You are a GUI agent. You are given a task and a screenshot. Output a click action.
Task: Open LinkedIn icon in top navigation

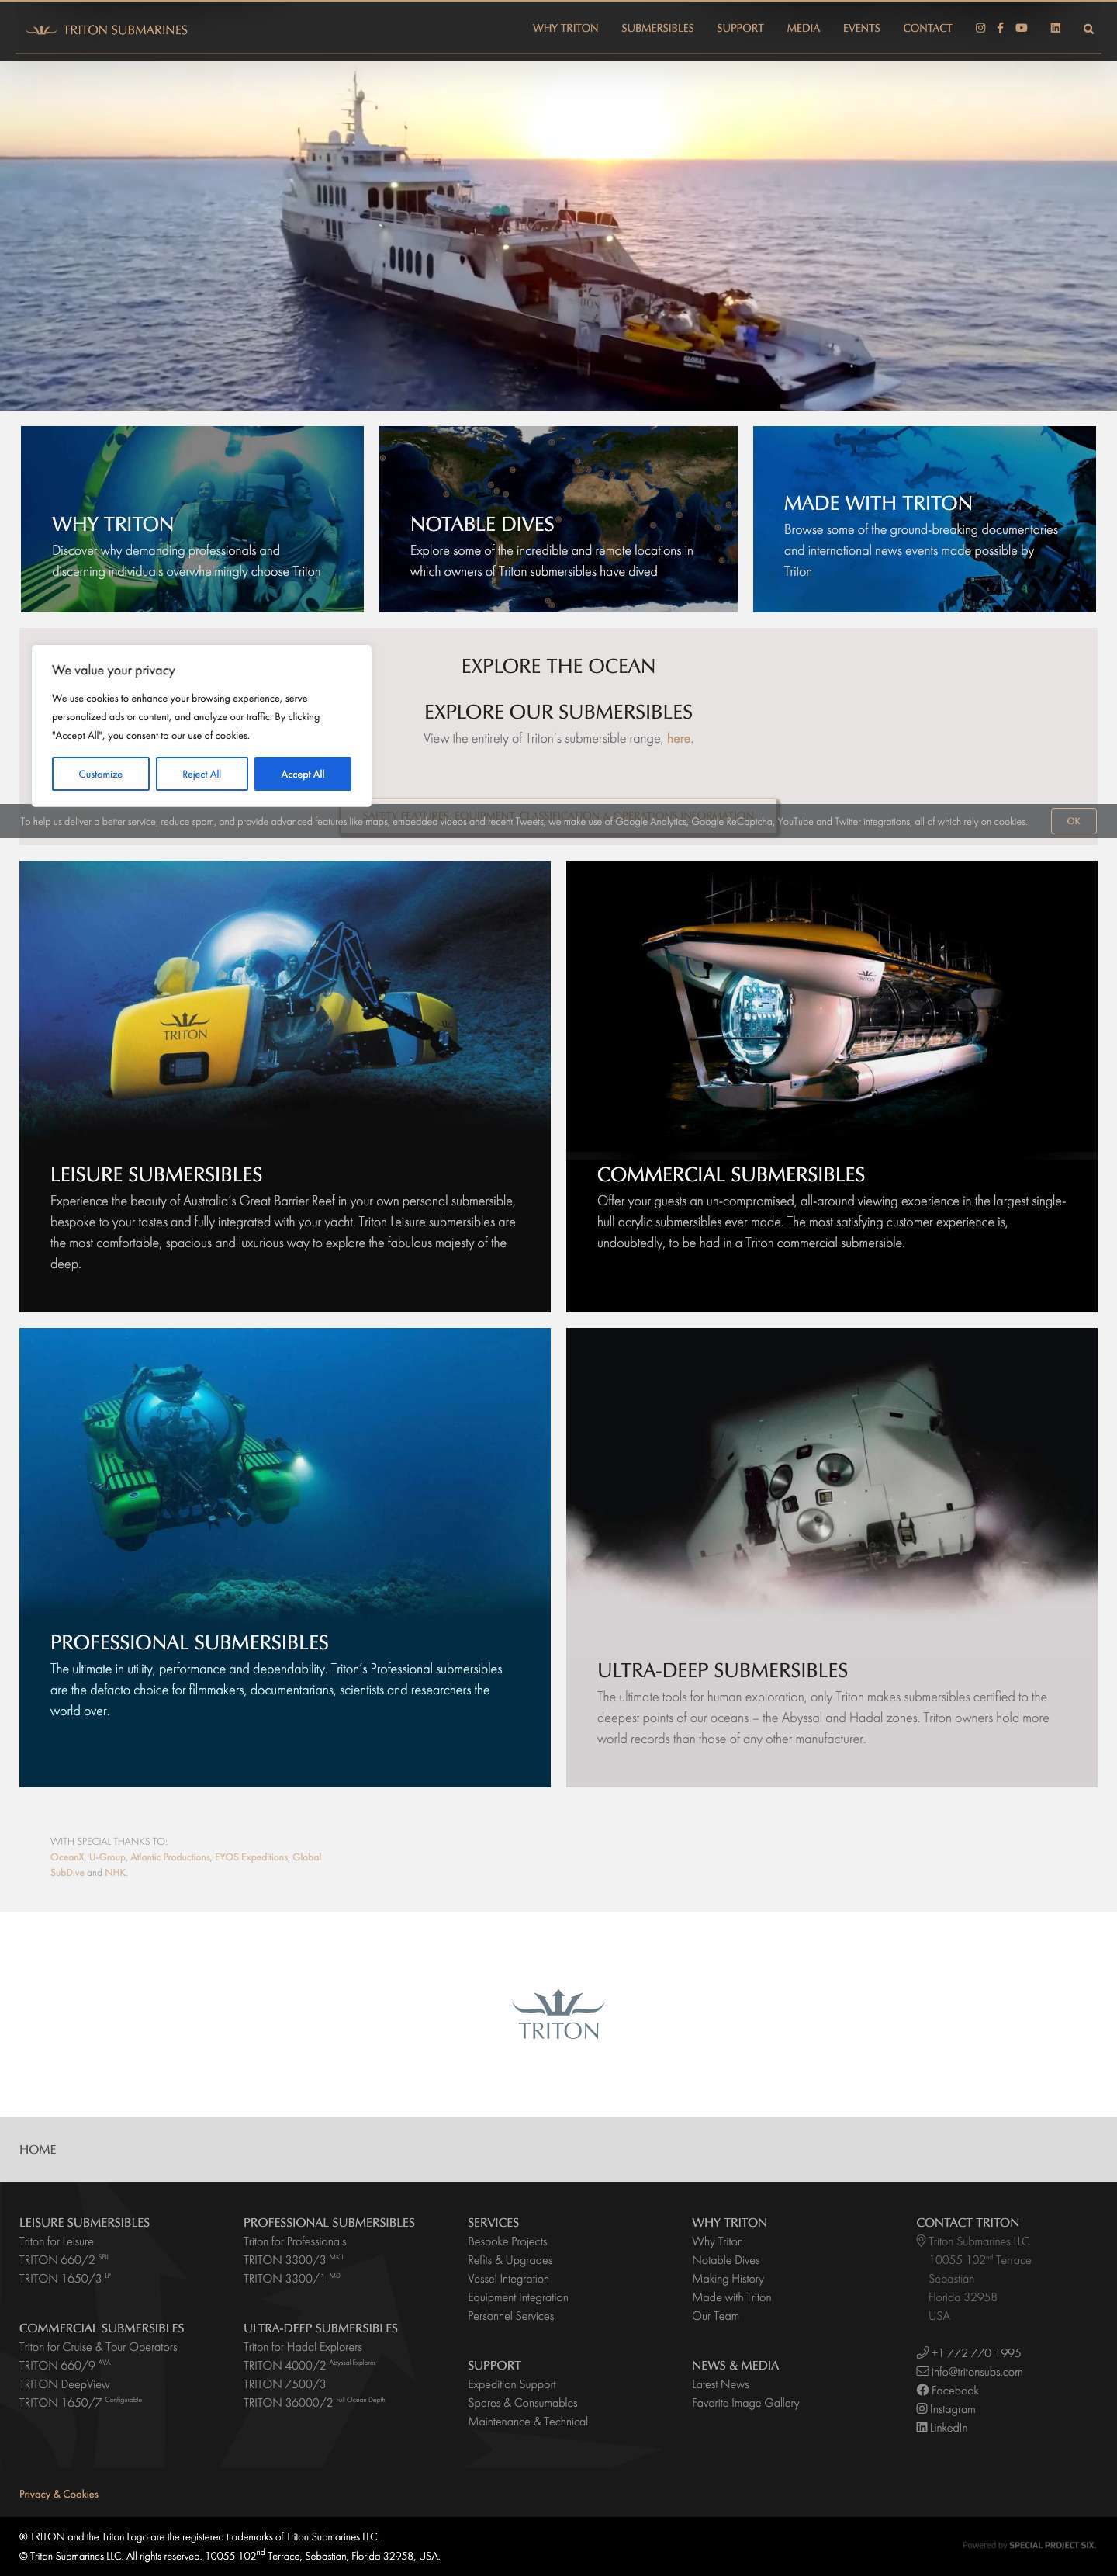pos(1055,28)
